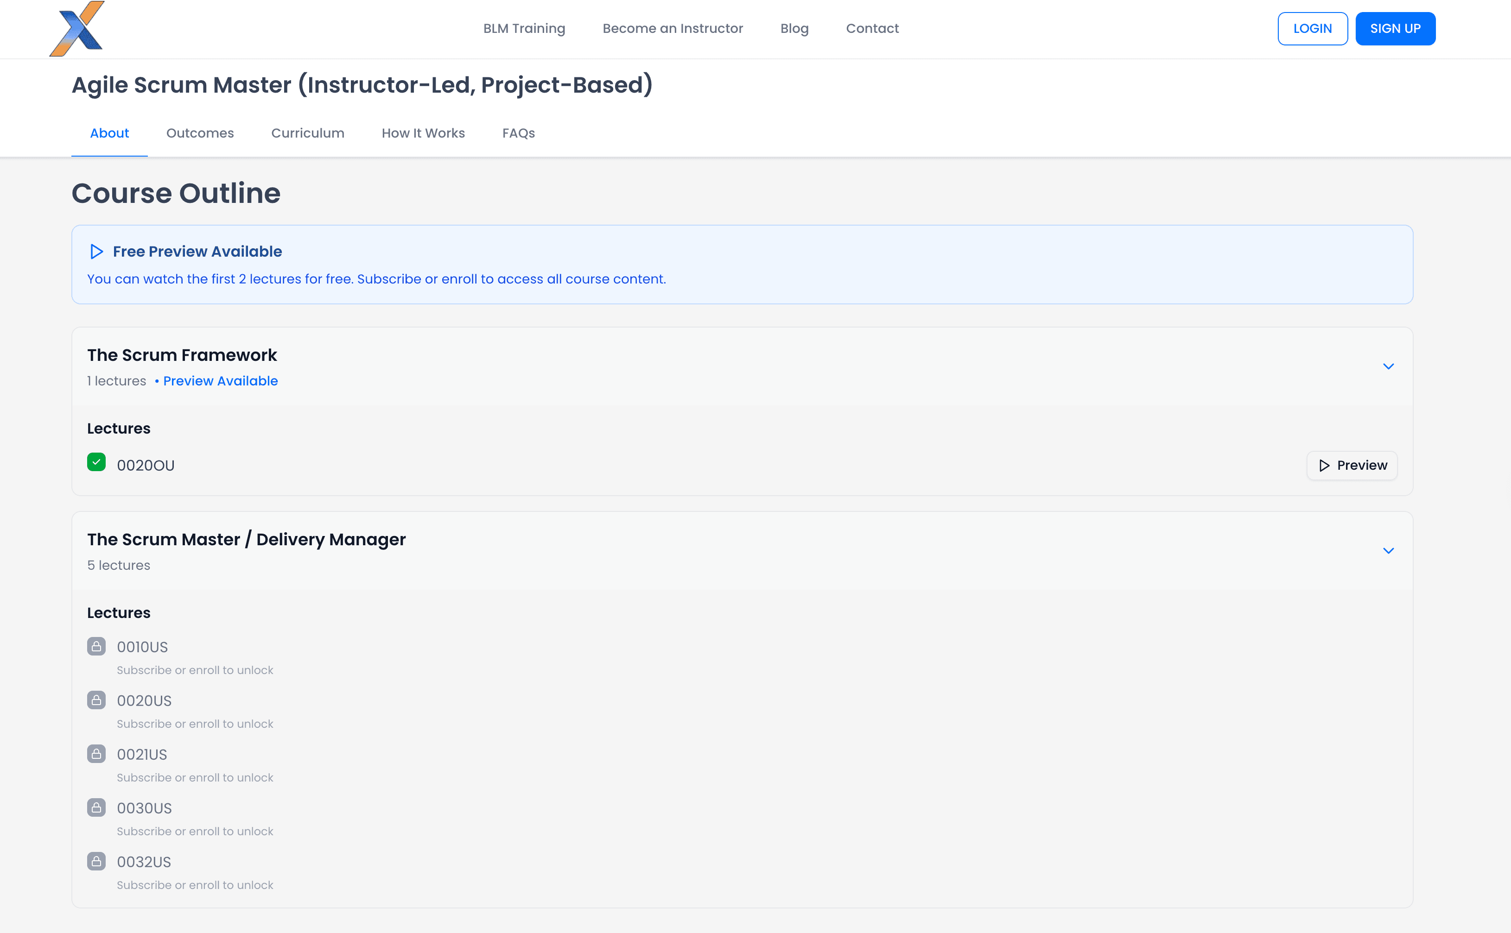Click the X logo in header

point(77,29)
